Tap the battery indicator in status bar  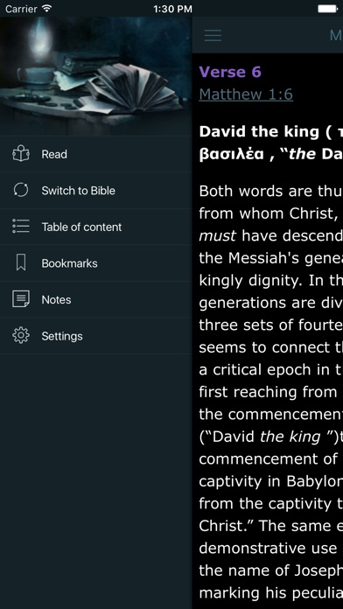point(328,9)
